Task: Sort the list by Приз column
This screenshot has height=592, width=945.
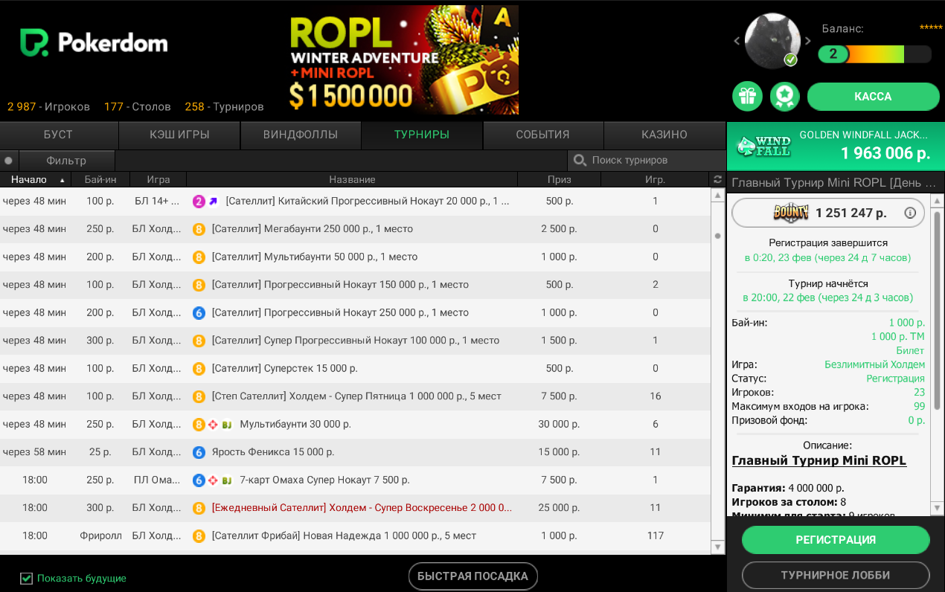Action: 559,179
